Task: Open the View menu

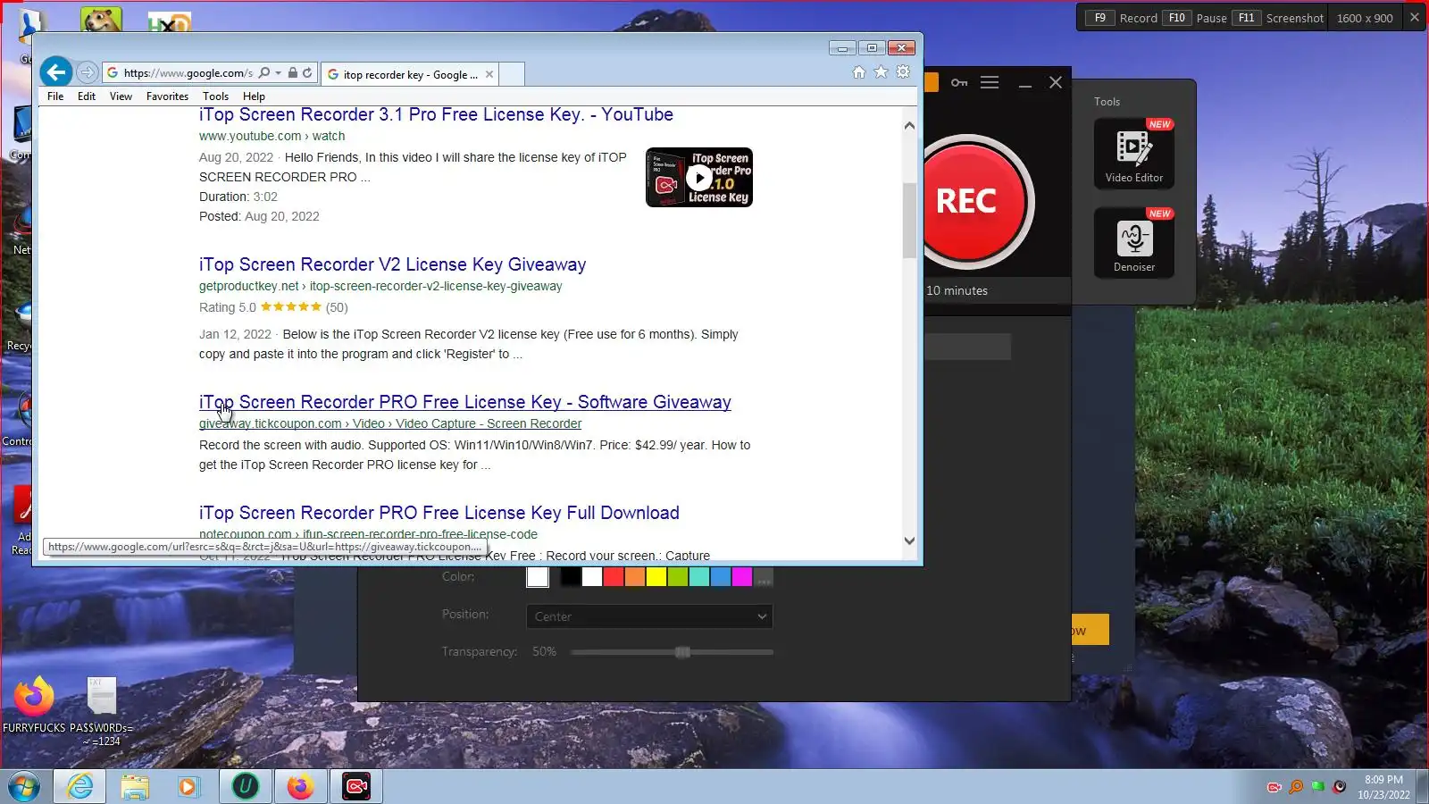Action: click(x=121, y=96)
